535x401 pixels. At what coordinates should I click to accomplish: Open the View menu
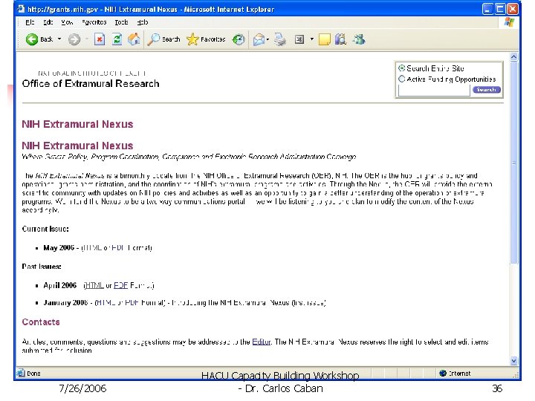pyautogui.click(x=67, y=22)
